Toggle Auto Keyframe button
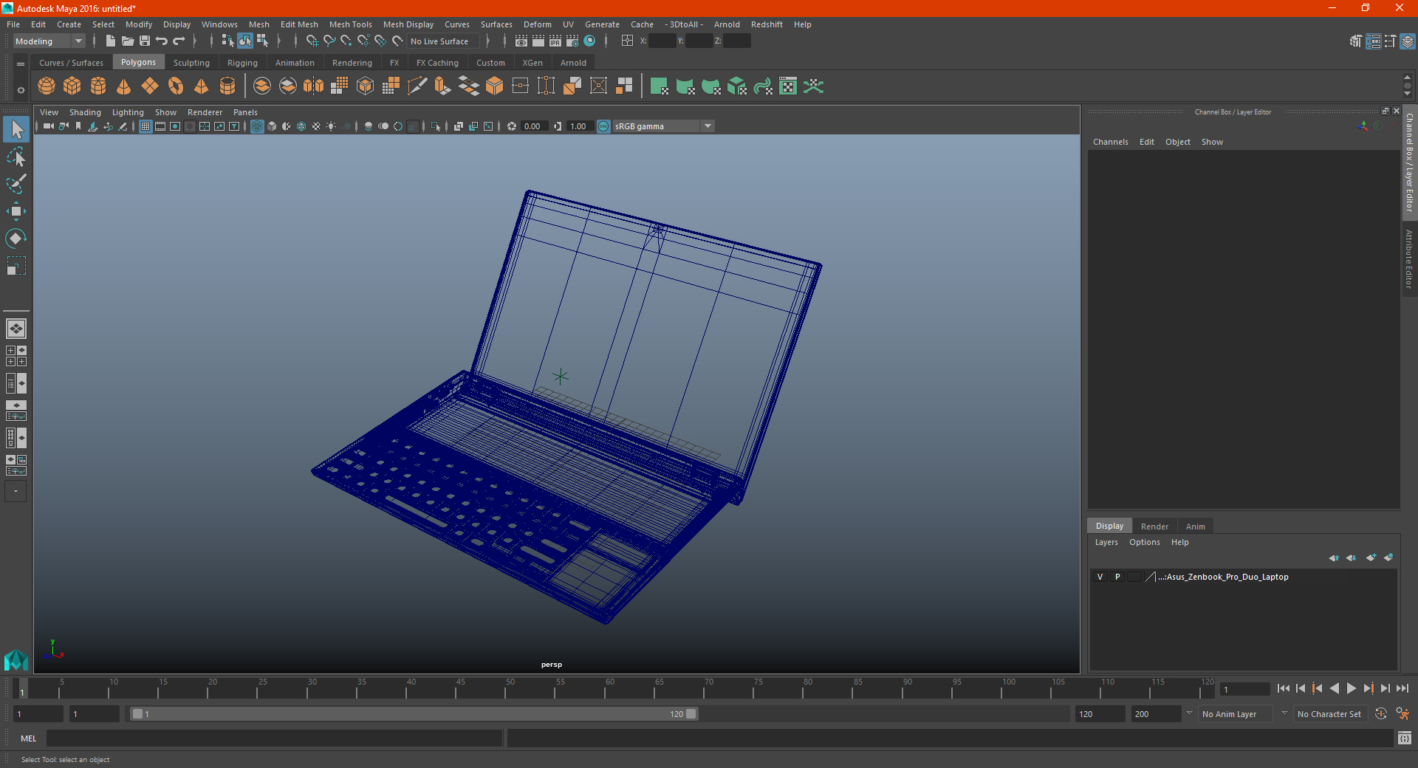Screen dimensions: 1418x768 coord(1381,714)
